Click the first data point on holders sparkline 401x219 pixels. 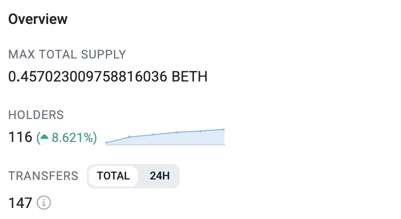(106, 142)
